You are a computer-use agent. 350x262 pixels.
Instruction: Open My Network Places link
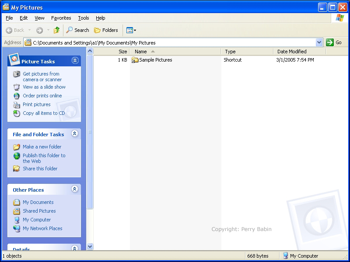pyautogui.click(x=42, y=228)
